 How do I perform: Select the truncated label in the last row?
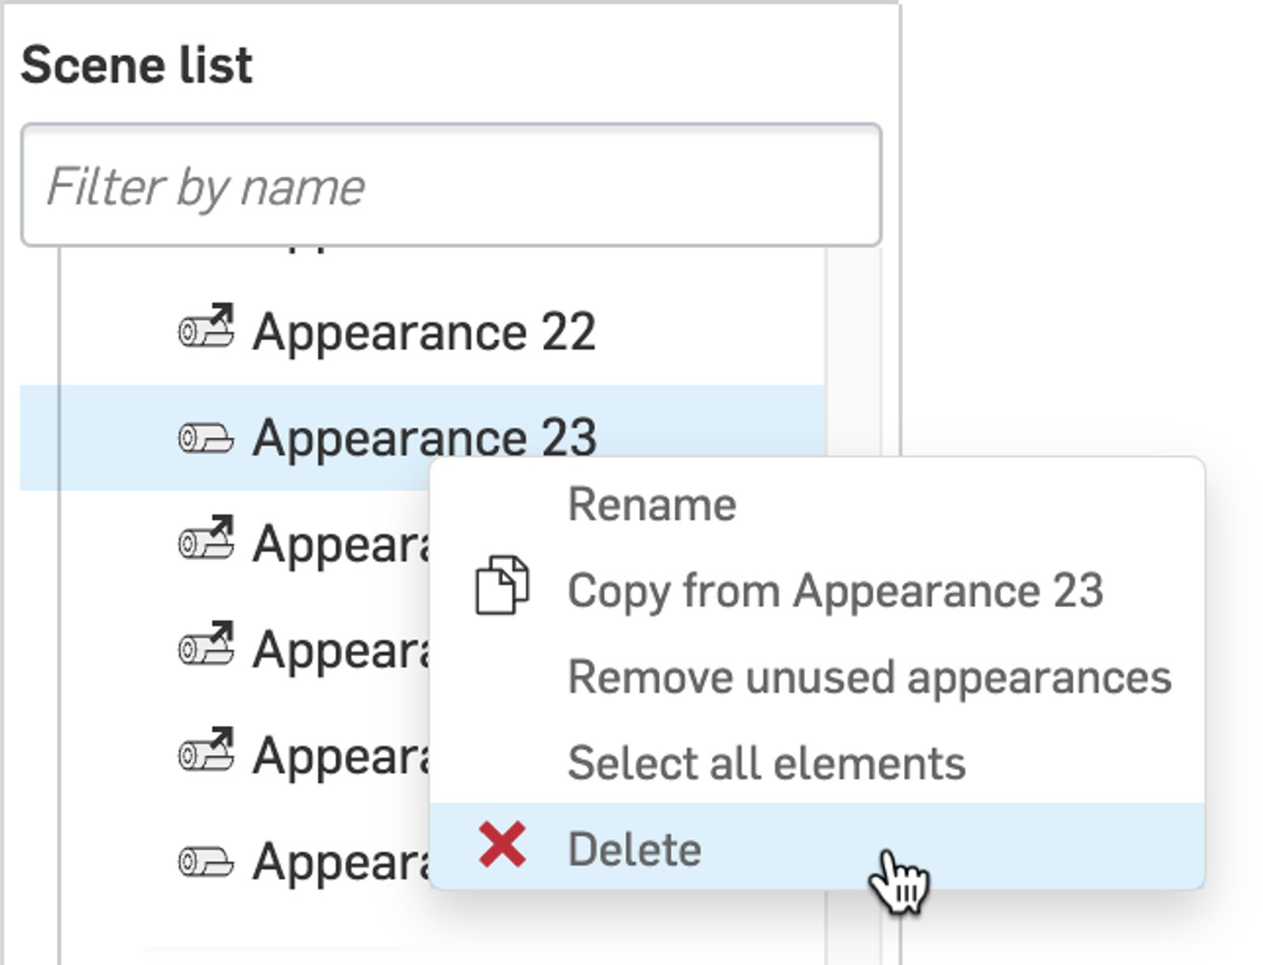point(341,862)
